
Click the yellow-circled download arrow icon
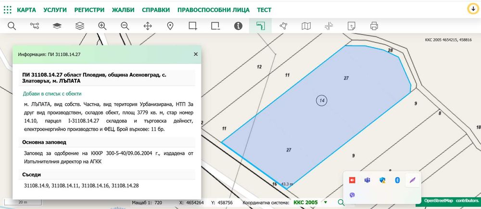coord(473,9)
